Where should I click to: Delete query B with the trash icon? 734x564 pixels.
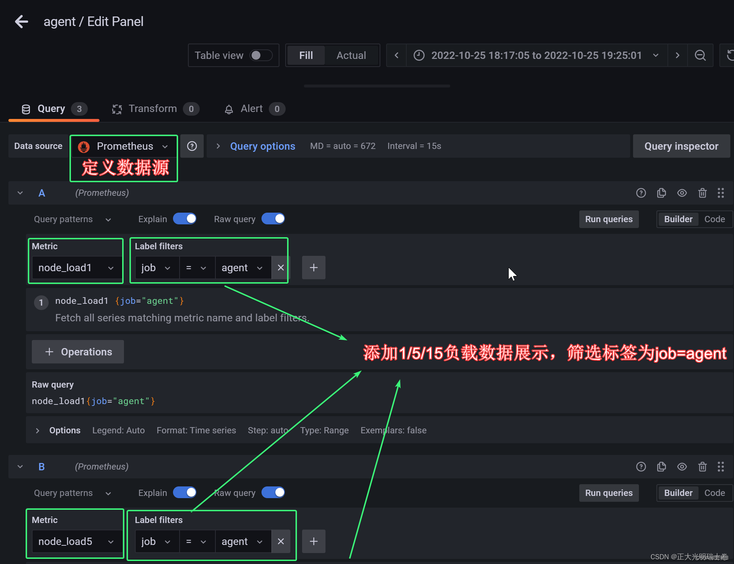(x=702, y=467)
